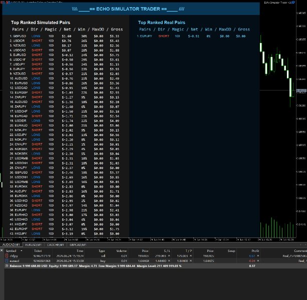
Task: Switch to the GBPCAD,M1 chart tab
Action: (78, 245)
